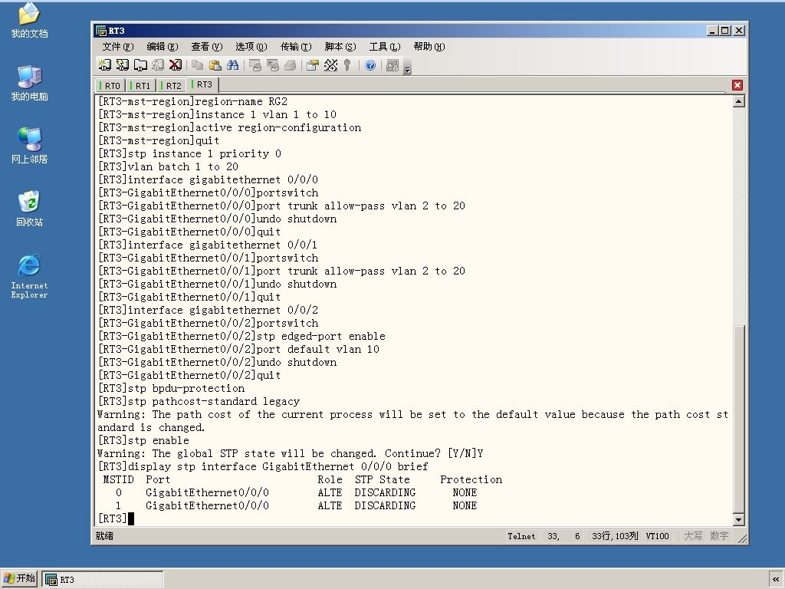This screenshot has height=589, width=785.
Task: Click the terminal scrollbar down arrow
Action: coord(738,519)
